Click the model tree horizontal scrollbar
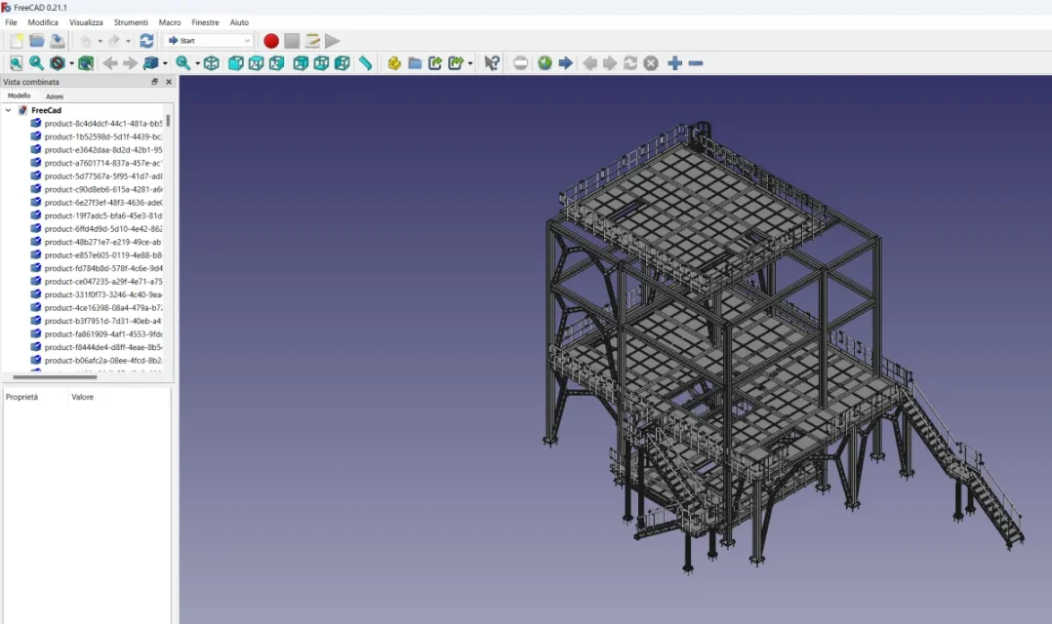 click(x=55, y=377)
